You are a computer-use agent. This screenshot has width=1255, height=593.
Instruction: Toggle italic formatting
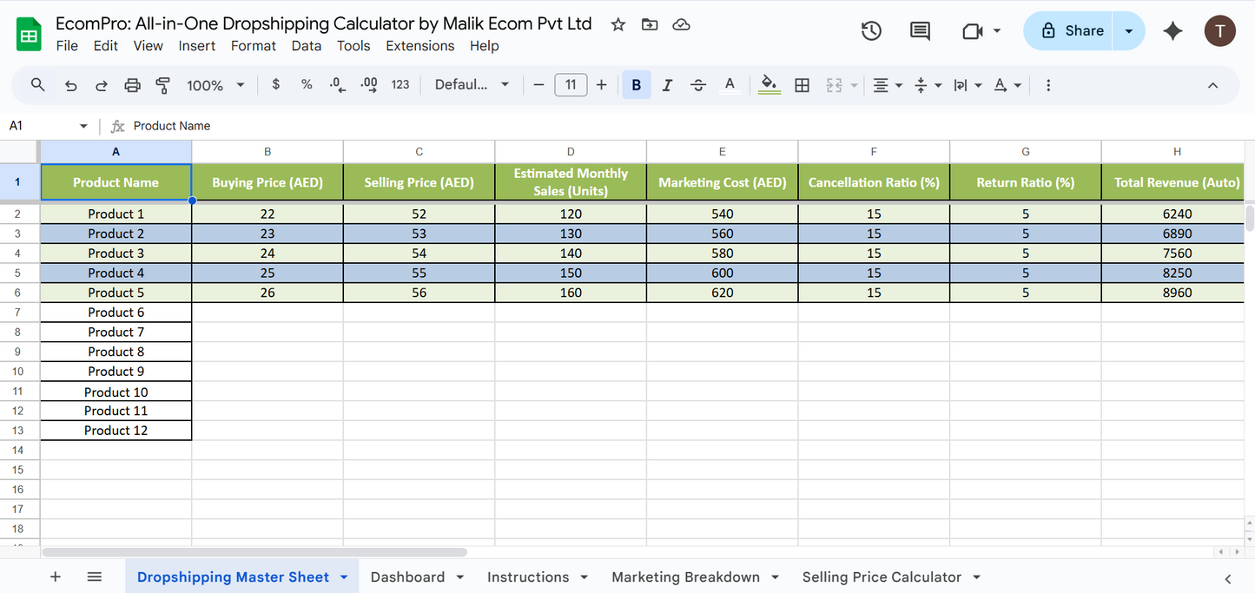click(x=667, y=85)
